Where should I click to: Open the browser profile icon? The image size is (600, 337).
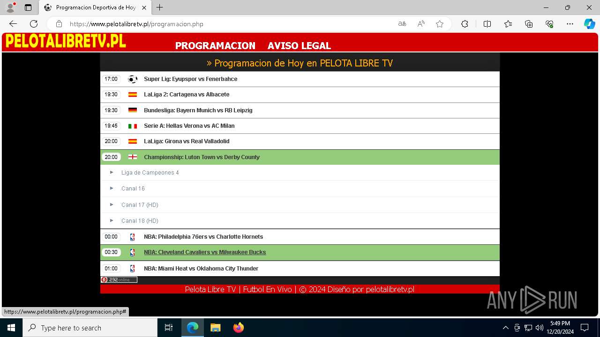click(10, 7)
